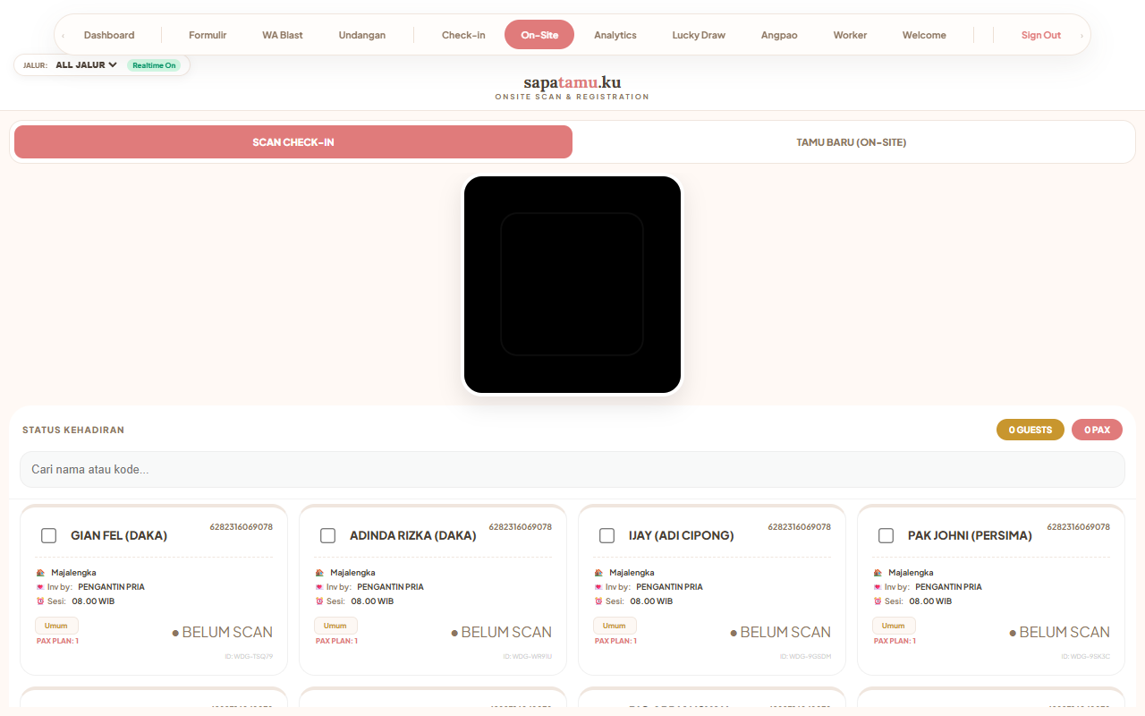This screenshot has width=1145, height=716.
Task: Click PENGANTIN PRIA on IJAY card
Action: coord(669,587)
